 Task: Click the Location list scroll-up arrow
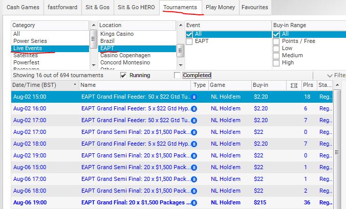(x=181, y=25)
